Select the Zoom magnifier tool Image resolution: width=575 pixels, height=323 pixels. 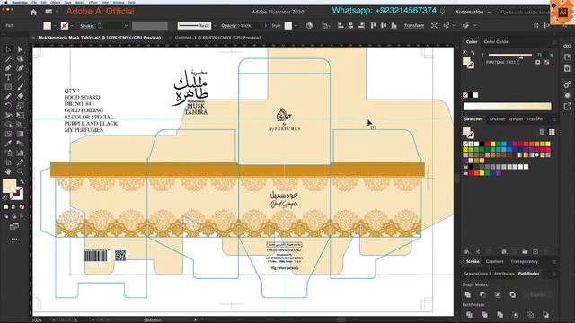20,171
